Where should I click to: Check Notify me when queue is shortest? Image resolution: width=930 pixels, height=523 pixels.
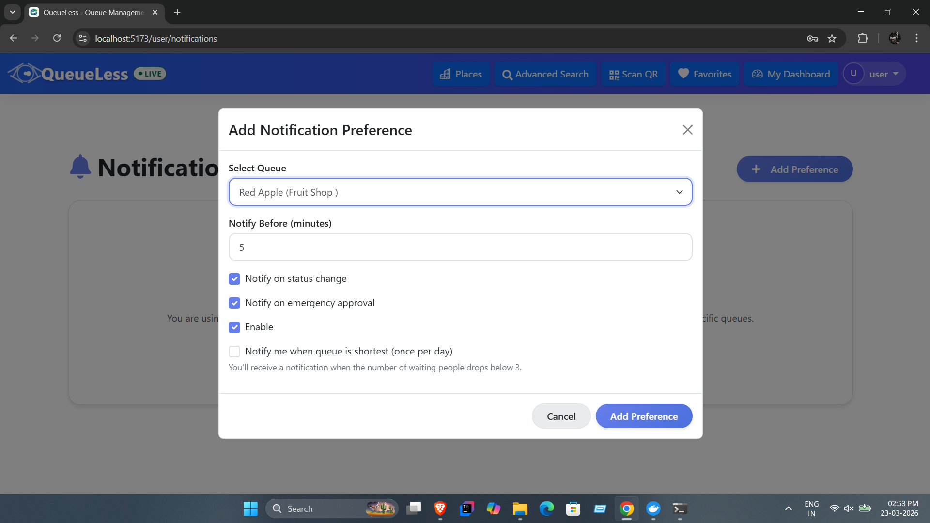234,352
